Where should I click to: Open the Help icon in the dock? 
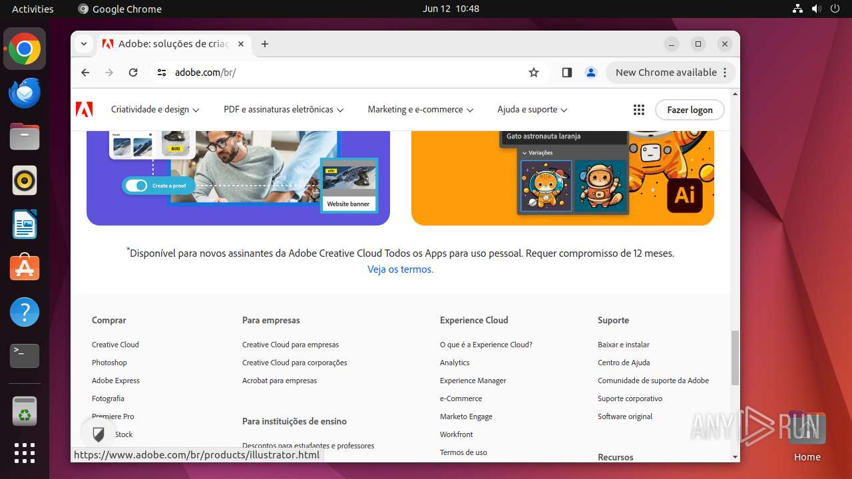25,312
